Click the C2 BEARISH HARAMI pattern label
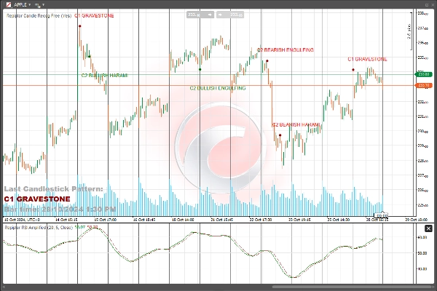The height and width of the screenshot is (291, 437). [x=296, y=124]
